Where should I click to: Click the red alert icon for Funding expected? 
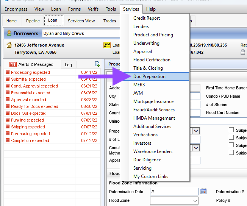8,120
